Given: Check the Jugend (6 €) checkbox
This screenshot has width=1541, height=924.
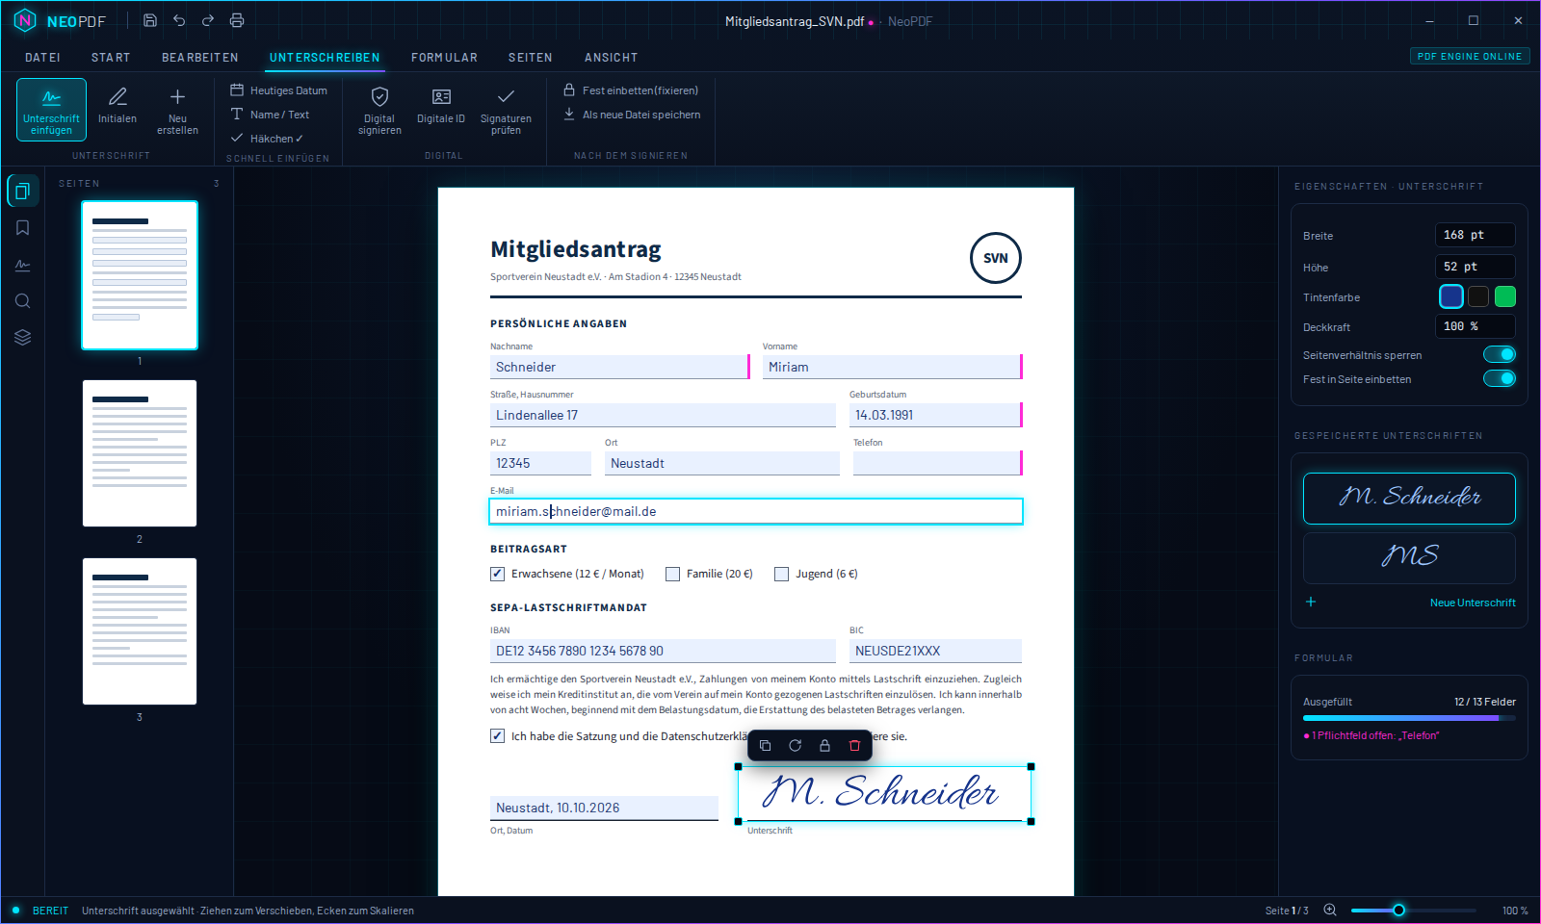Looking at the screenshot, I should [781, 574].
